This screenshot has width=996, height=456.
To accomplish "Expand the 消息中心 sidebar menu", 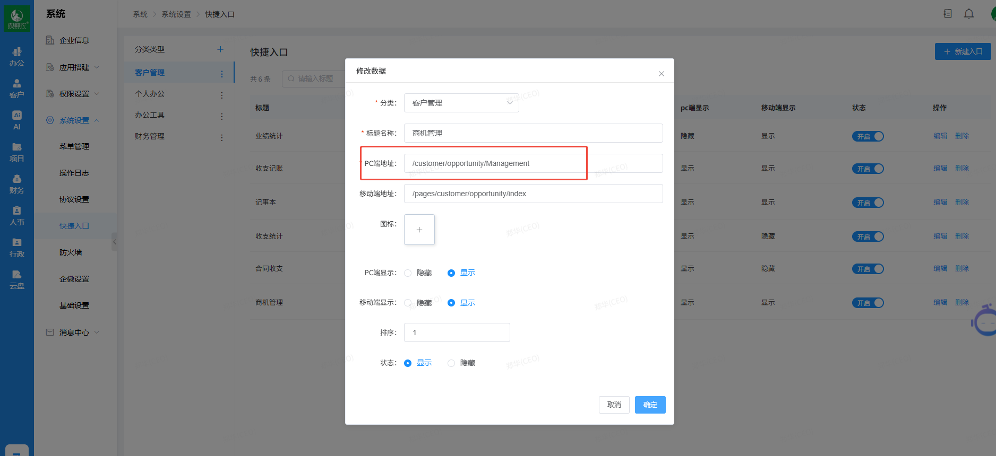I will [74, 332].
